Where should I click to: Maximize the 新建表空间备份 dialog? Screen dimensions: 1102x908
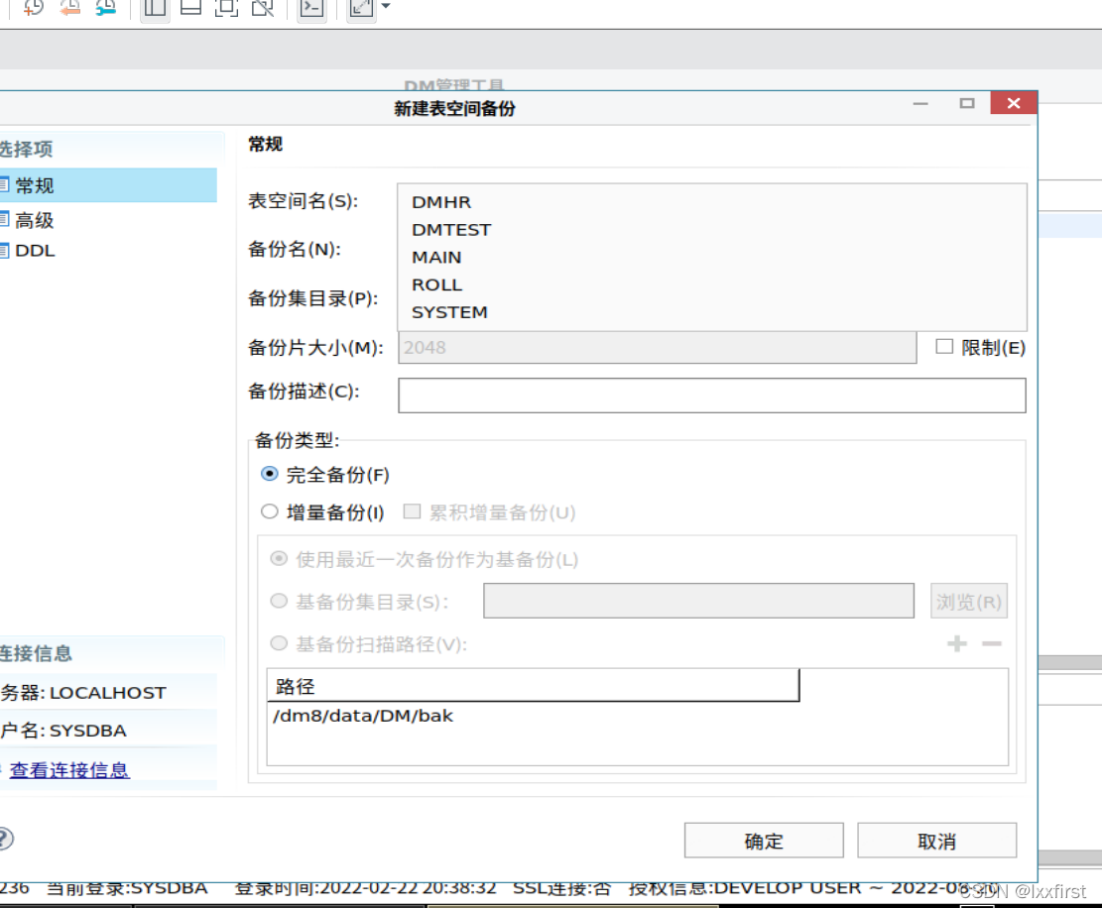967,103
